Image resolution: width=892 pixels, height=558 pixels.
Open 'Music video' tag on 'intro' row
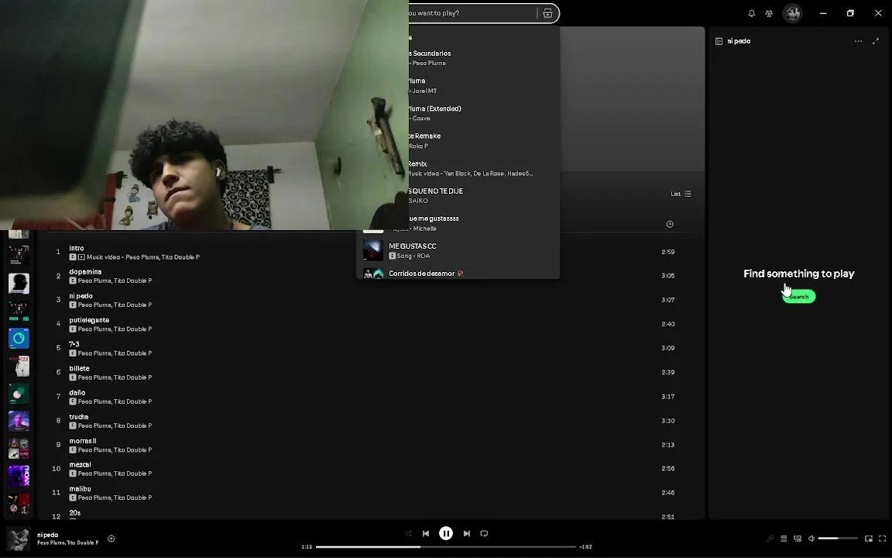pos(104,257)
